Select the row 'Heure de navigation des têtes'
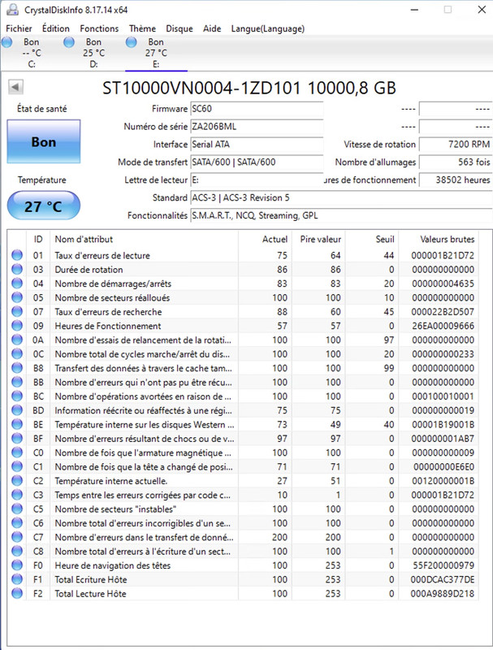Image resolution: width=493 pixels, height=650 pixels. coord(244,565)
